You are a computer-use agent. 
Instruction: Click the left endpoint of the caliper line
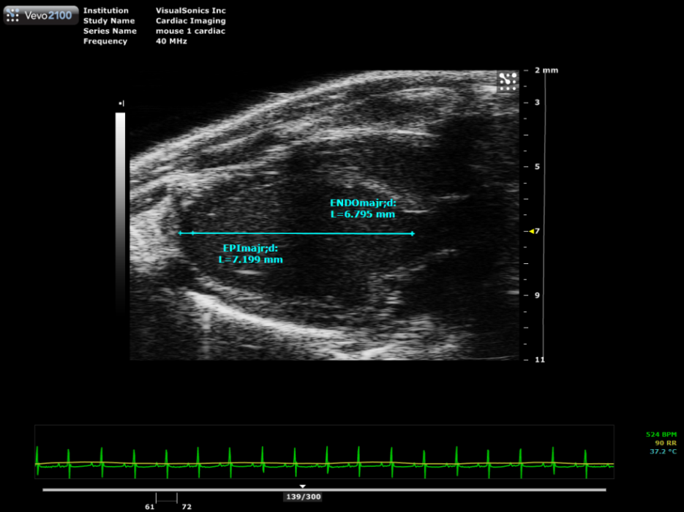tap(180, 233)
